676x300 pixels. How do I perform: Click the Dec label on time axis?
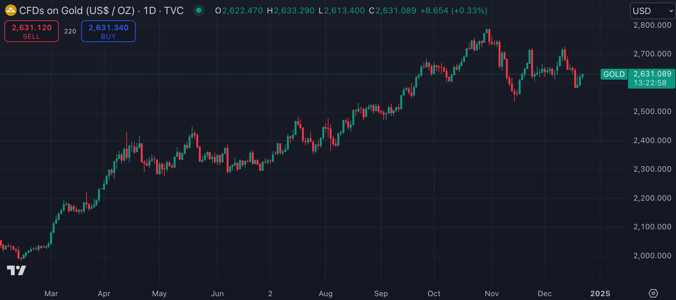pyautogui.click(x=545, y=294)
